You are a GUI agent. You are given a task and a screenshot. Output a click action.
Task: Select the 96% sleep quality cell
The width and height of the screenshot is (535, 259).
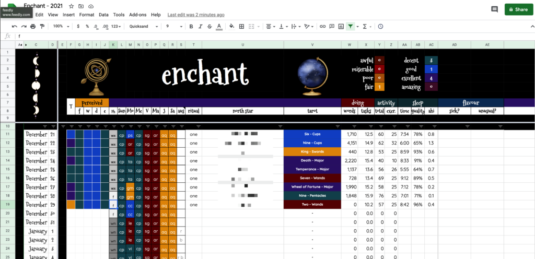coord(418,205)
